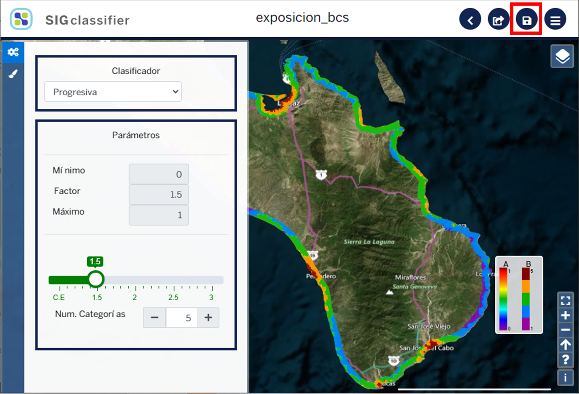
Task: Open the map layers button
Action: pos(562,56)
